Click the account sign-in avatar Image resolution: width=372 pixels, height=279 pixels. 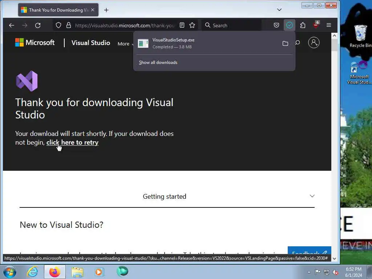[314, 43]
